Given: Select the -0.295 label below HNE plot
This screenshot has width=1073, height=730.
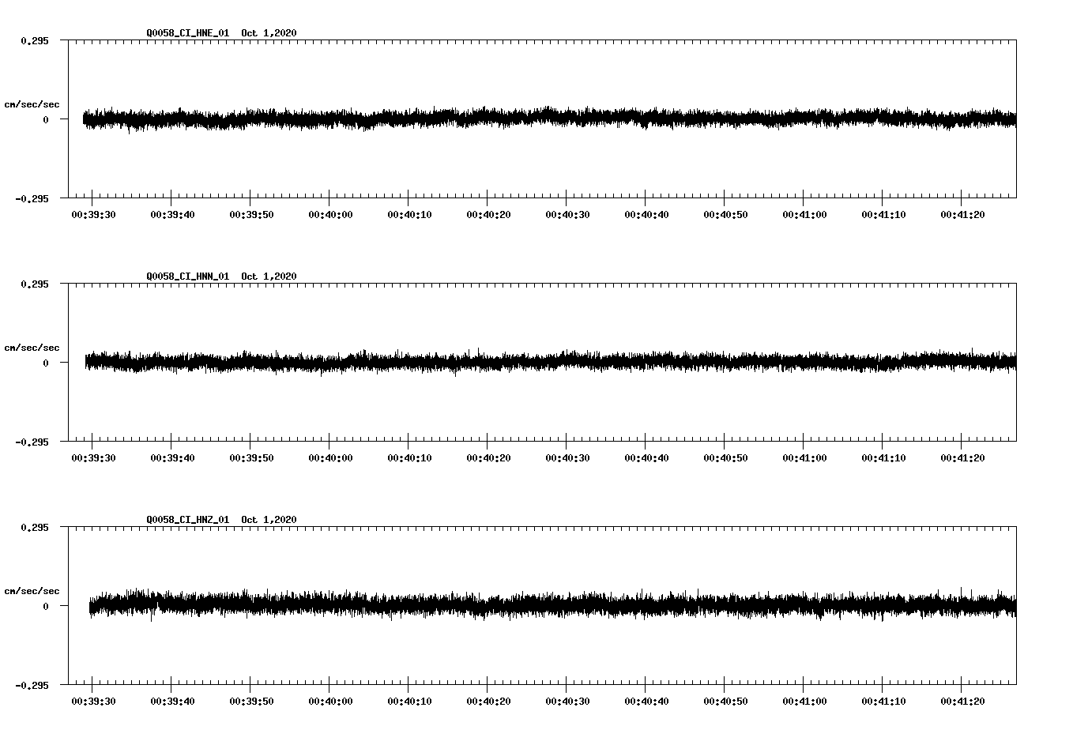Looking at the screenshot, I should 31,198.
